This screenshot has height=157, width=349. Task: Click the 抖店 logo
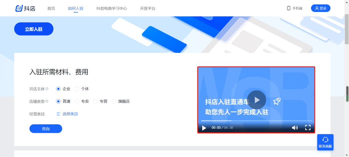tap(25, 8)
